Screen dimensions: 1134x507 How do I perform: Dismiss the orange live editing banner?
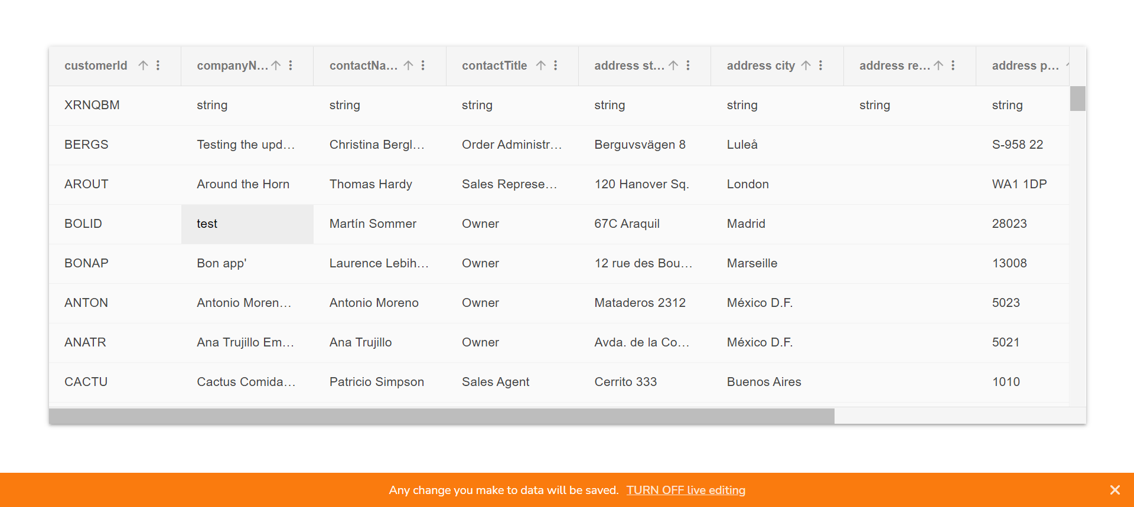1115,490
